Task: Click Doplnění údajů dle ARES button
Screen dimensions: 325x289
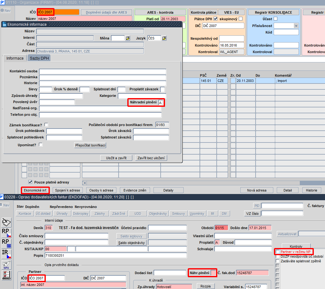Action: point(106,12)
